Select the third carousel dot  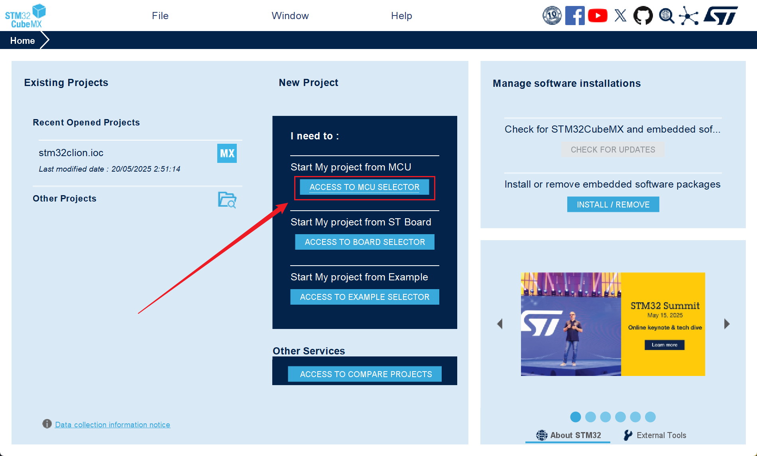(606, 417)
